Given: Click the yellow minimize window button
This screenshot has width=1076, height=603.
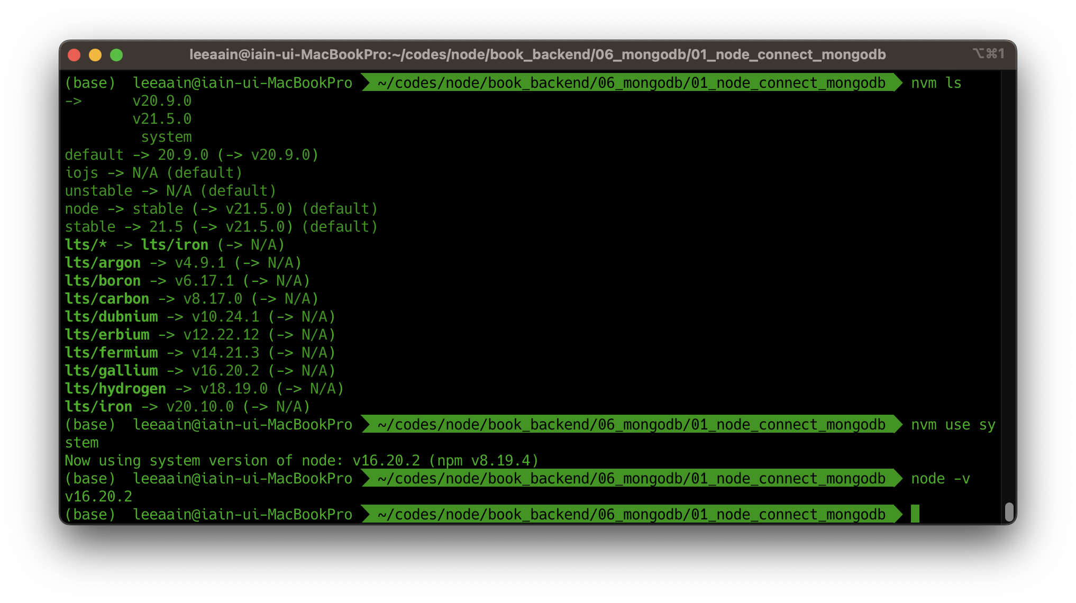Looking at the screenshot, I should (x=95, y=55).
